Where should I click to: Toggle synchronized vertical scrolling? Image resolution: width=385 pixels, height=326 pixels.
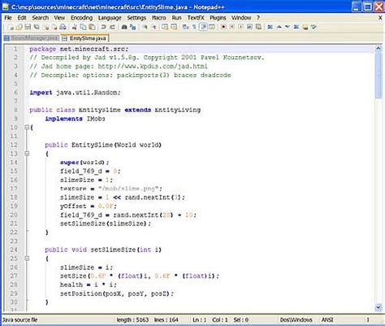[x=165, y=27]
